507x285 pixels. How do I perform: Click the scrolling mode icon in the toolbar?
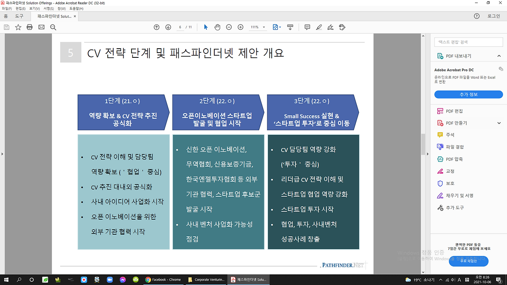pos(290,27)
